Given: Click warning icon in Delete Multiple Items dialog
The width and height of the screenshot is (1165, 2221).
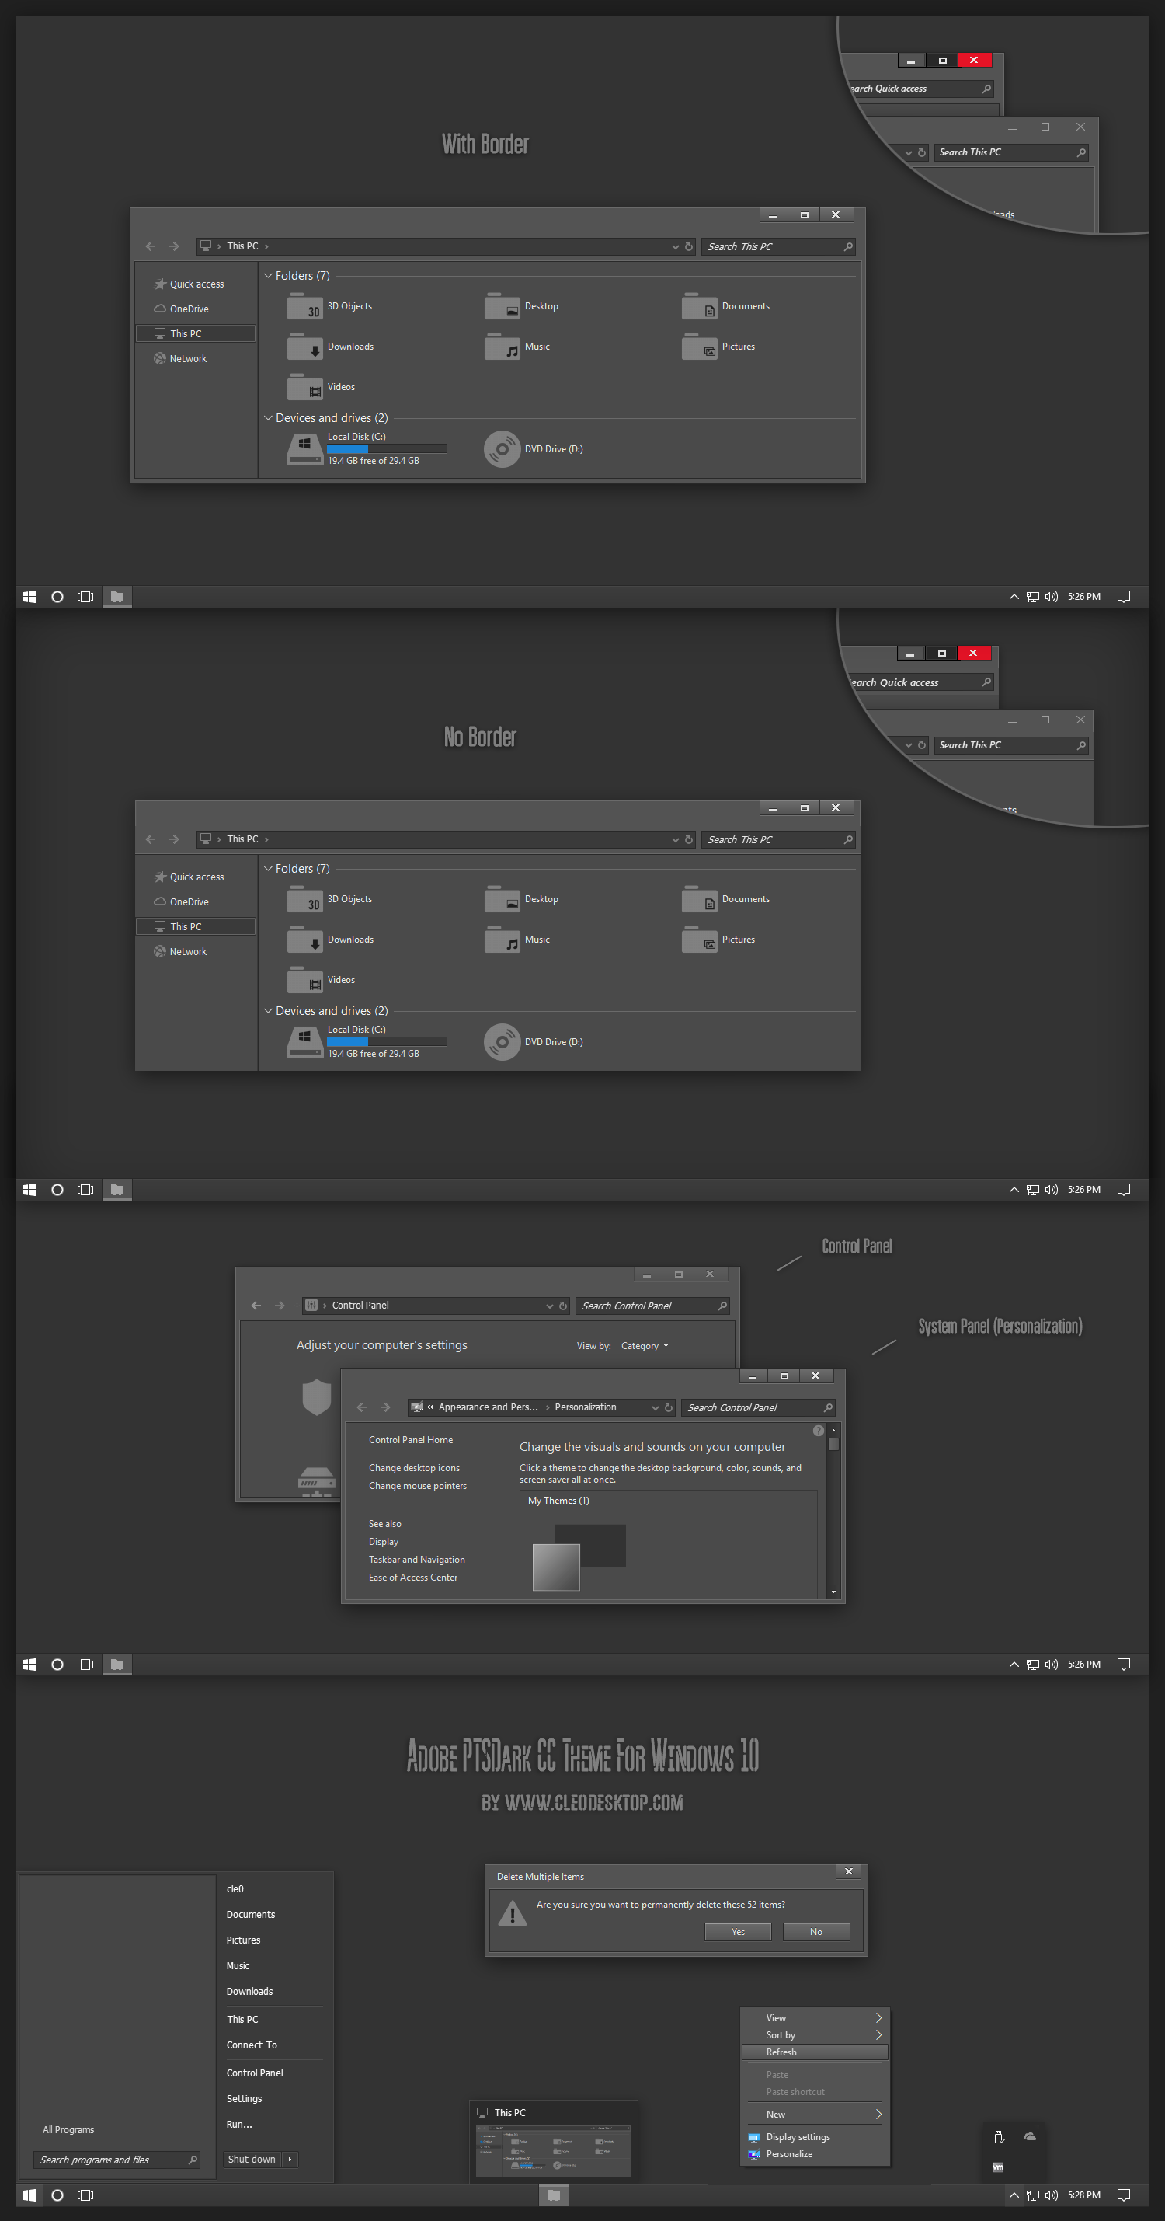Looking at the screenshot, I should tap(513, 1914).
